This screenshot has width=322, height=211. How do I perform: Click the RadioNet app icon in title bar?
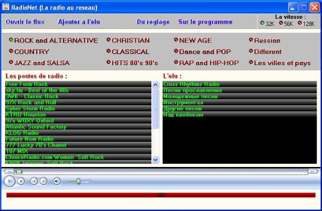6,7
